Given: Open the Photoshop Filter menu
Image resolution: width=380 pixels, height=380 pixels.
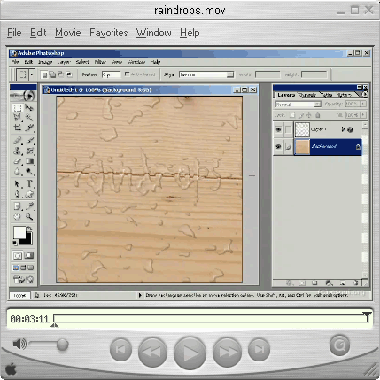Looking at the screenshot, I should [x=100, y=62].
